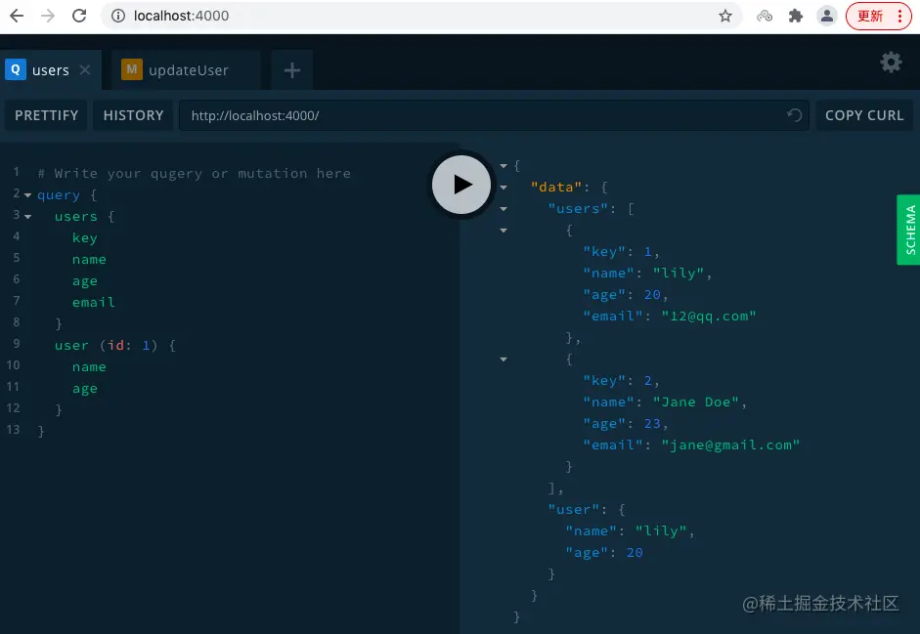Click the red 更新 update button
The height and width of the screenshot is (634, 920).
click(x=878, y=16)
